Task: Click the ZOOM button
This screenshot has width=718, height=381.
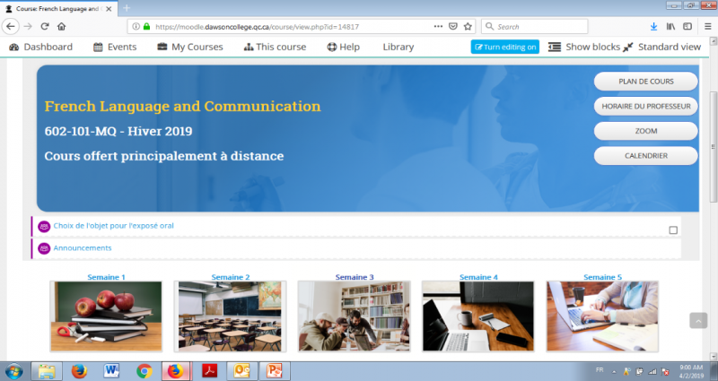Action: pos(645,131)
